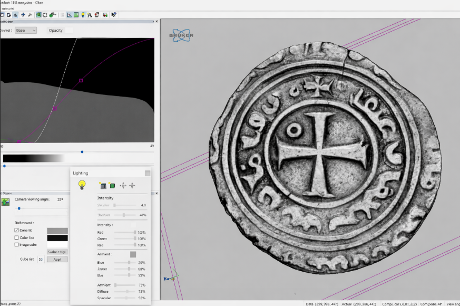Viewport: 460px width, 306px height.
Task: Close the Lighting panel using its corner button
Action: click(148, 173)
